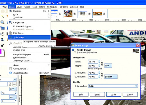
Task: Select the Fuzzy Select magic wand tool
Action: click(3, 17)
